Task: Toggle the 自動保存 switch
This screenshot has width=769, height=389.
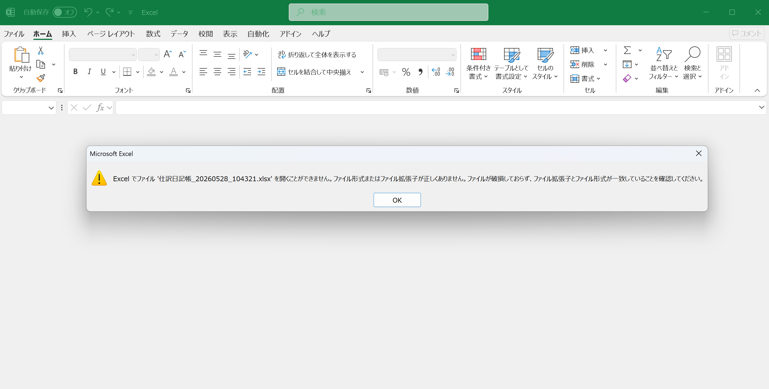Action: (x=65, y=12)
